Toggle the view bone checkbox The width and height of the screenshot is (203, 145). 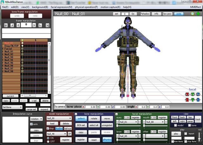[x=190, y=125]
